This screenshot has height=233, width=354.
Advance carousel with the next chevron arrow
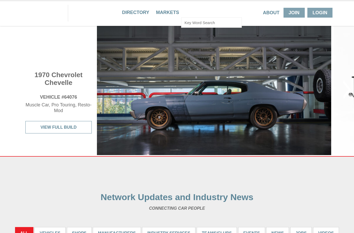coord(347,90)
